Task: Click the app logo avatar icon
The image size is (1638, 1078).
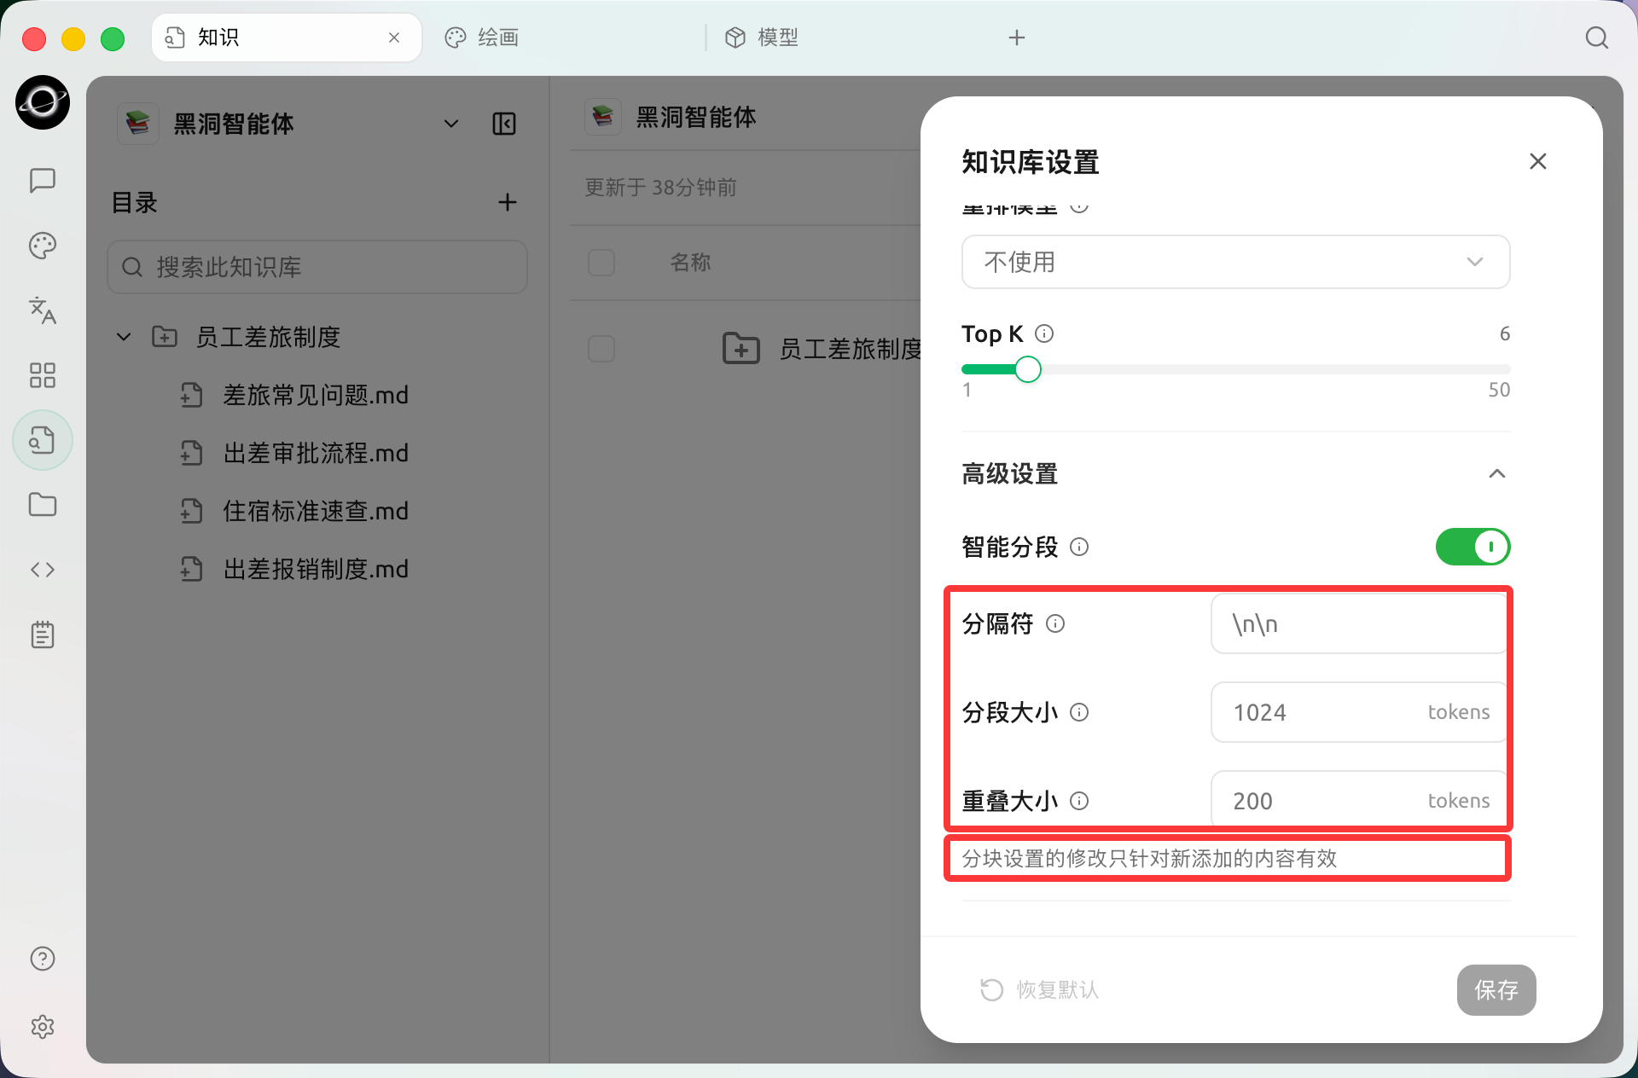Action: [x=43, y=102]
